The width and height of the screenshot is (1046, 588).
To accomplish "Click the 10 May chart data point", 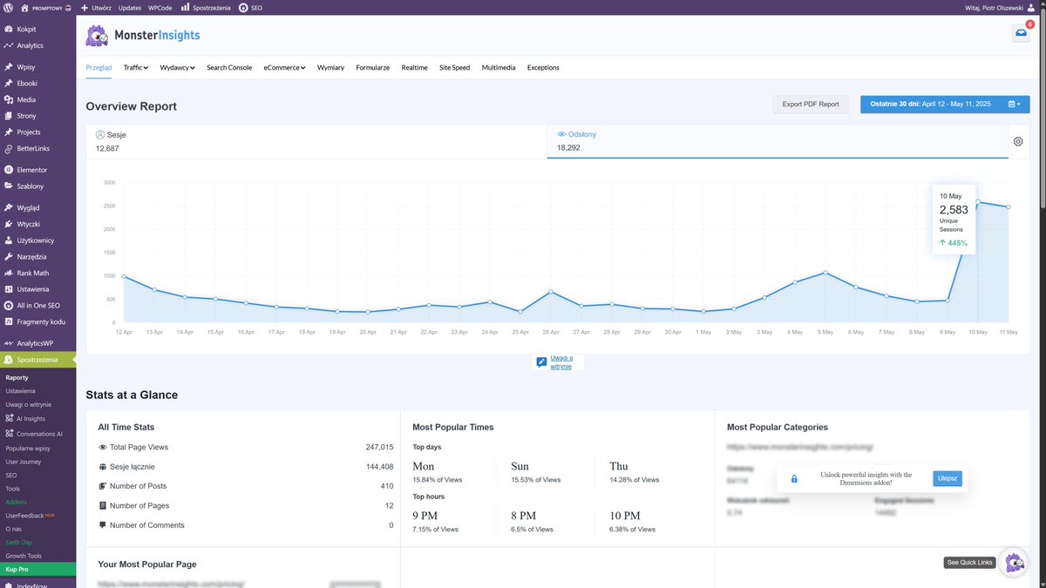I will (x=977, y=202).
